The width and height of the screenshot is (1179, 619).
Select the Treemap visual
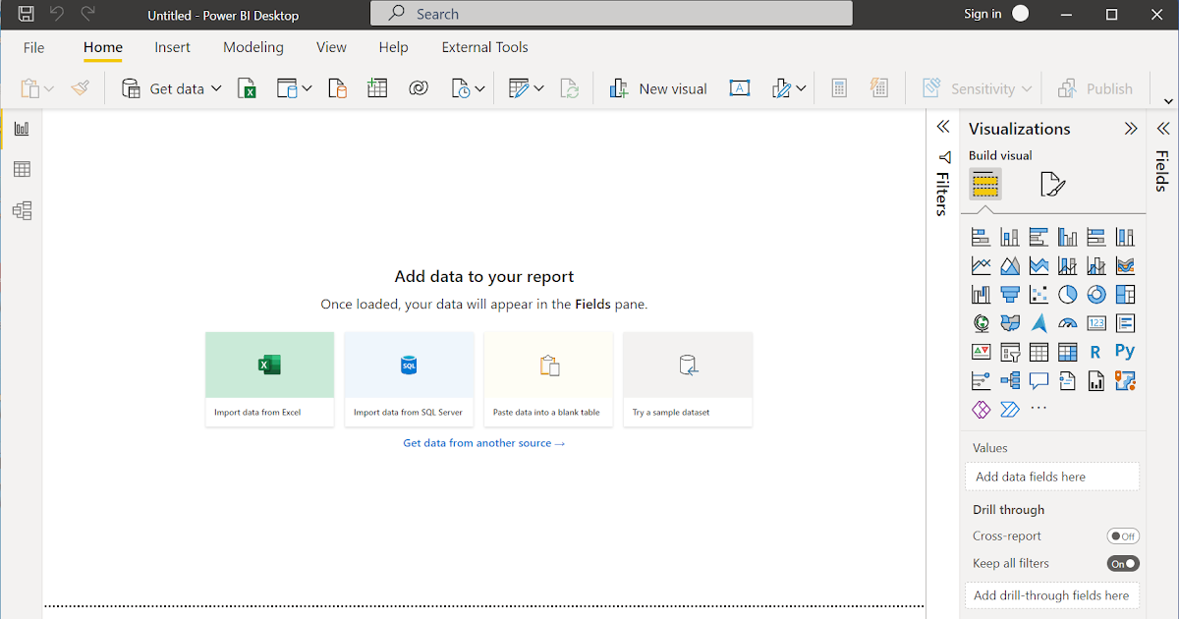click(x=1125, y=295)
